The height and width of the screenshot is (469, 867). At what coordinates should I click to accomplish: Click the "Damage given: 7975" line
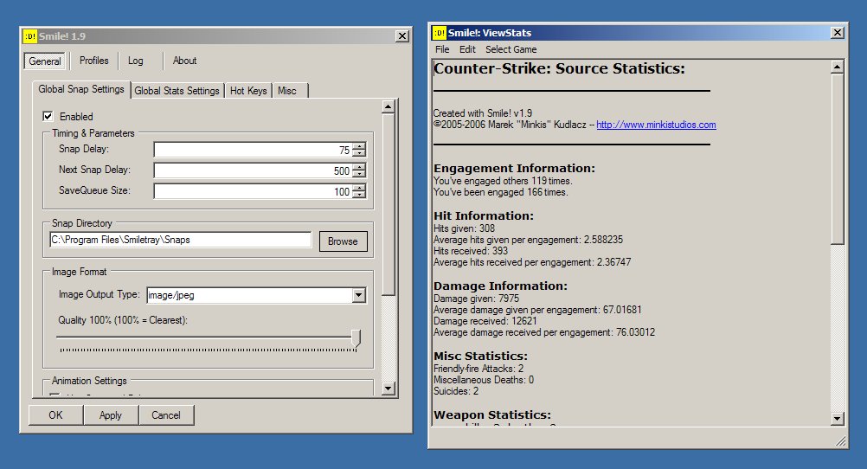476,299
